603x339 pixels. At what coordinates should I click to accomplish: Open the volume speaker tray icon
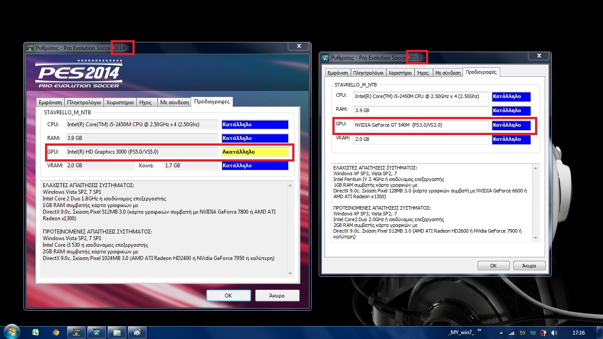[554, 333]
